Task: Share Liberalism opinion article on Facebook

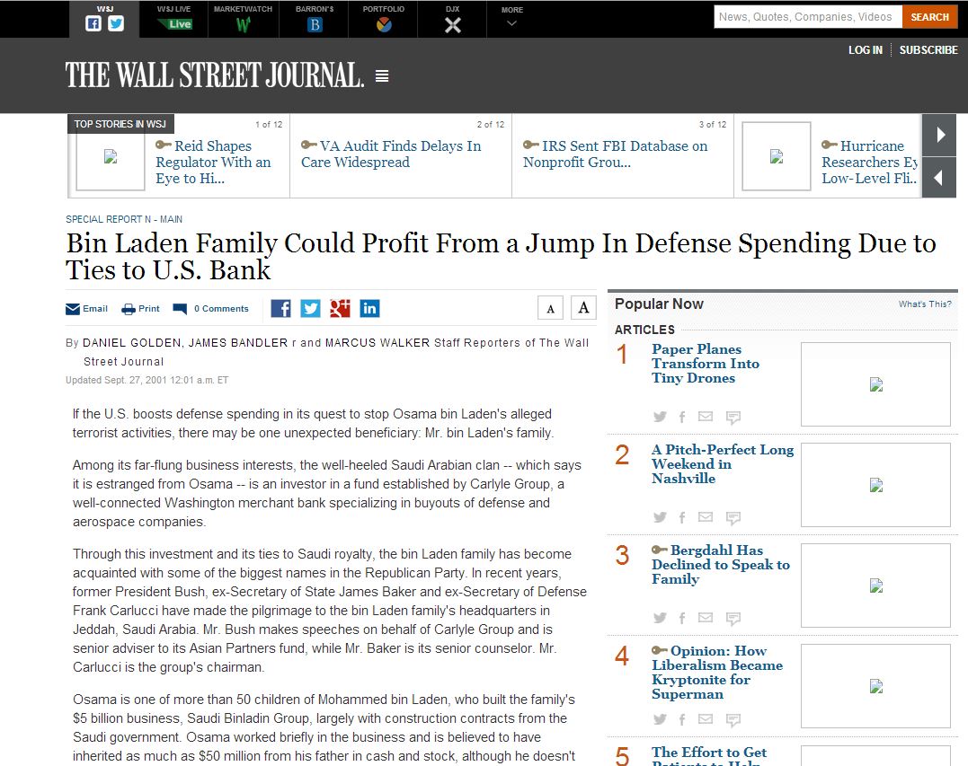Action: [682, 719]
